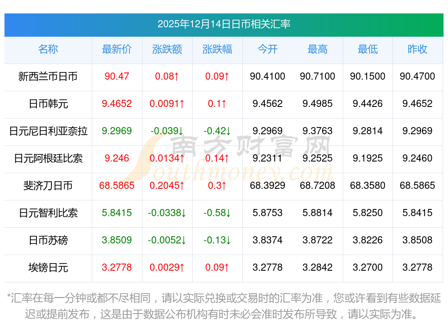Select the 斐济刀日币 row name
The image size is (448, 328).
[x=48, y=186]
